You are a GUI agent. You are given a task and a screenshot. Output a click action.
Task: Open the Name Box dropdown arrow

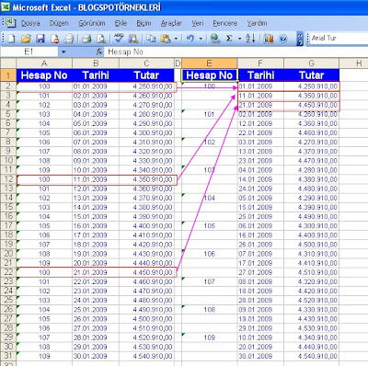tap(63, 51)
